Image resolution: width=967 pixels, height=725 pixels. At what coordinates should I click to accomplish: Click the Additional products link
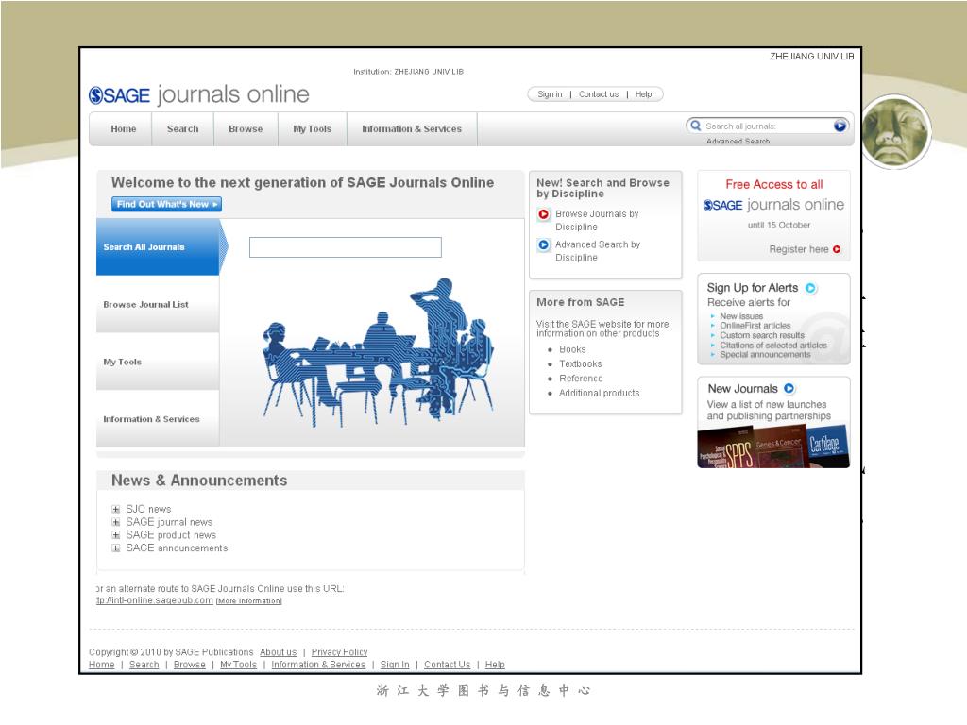click(x=599, y=394)
